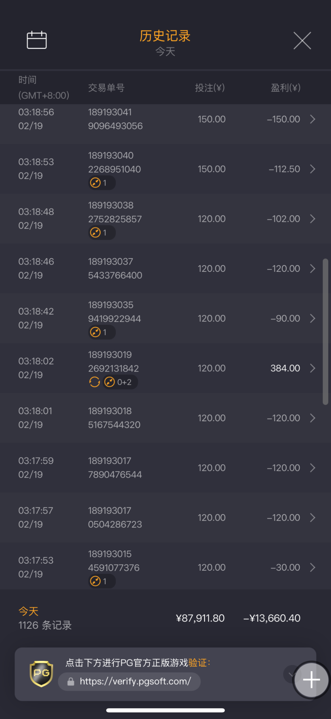
Task: Click the bonus badge on the 03:18:48 record
Action: (x=102, y=232)
